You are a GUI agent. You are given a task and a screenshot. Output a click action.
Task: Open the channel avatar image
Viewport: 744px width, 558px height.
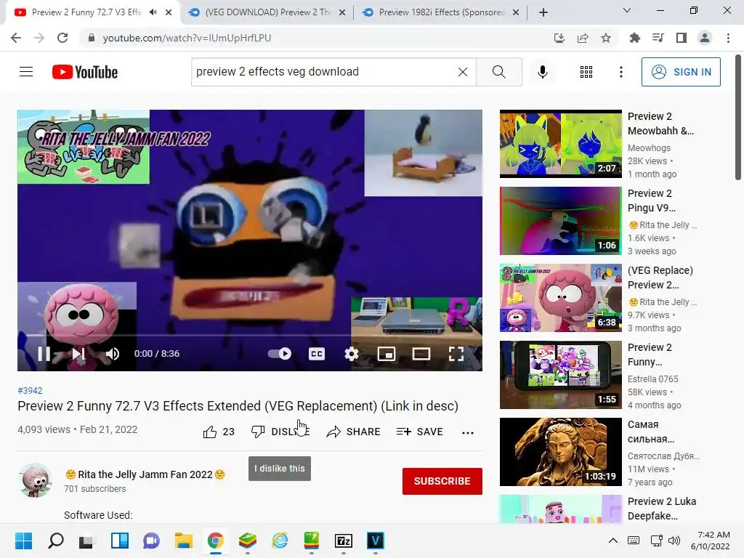[x=35, y=480]
